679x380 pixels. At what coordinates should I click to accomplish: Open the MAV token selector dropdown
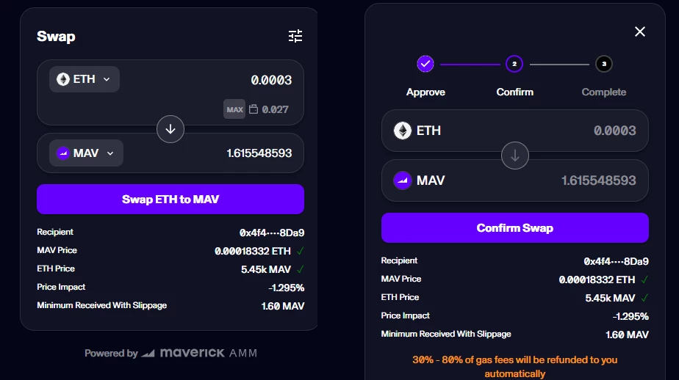pos(86,153)
